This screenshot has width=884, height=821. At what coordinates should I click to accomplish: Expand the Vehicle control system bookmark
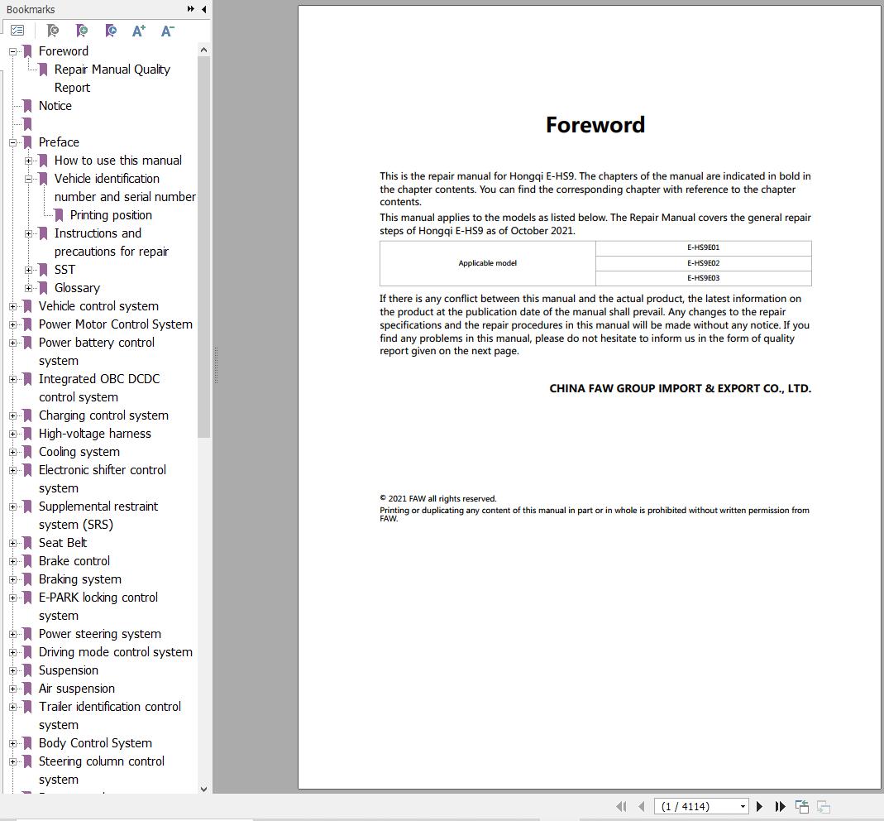coord(12,305)
